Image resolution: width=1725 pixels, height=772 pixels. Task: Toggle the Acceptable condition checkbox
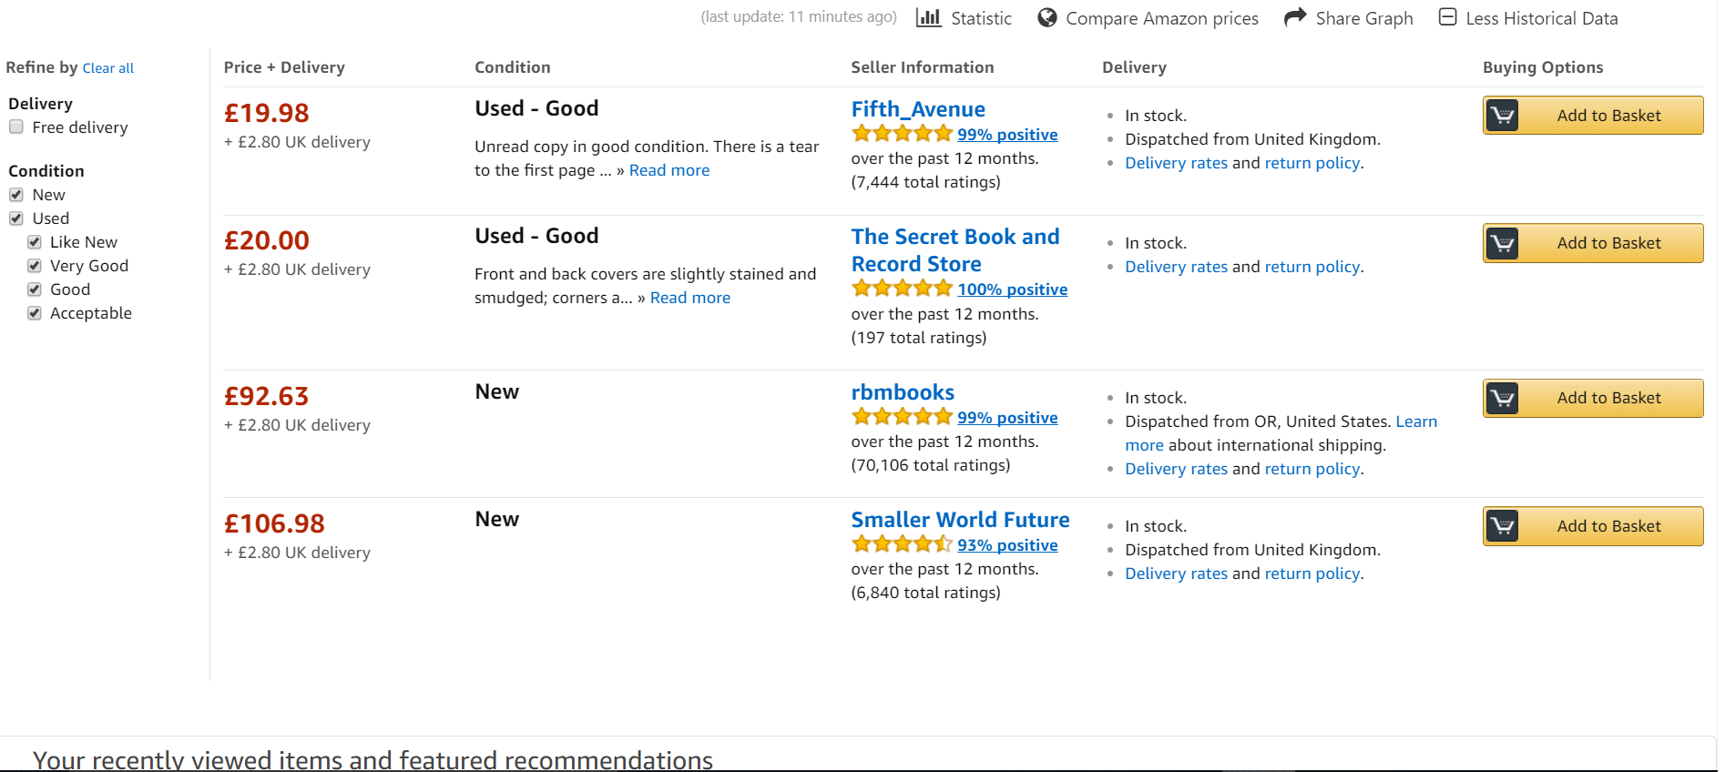(x=35, y=313)
